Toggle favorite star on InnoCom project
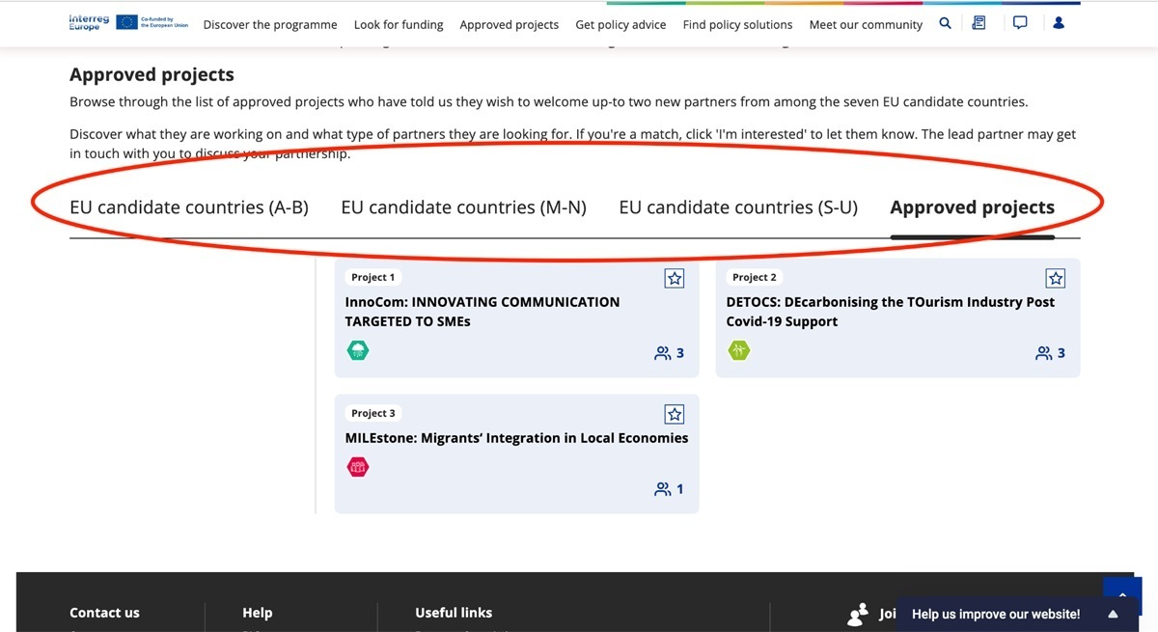Image resolution: width=1158 pixels, height=632 pixels. (x=675, y=279)
